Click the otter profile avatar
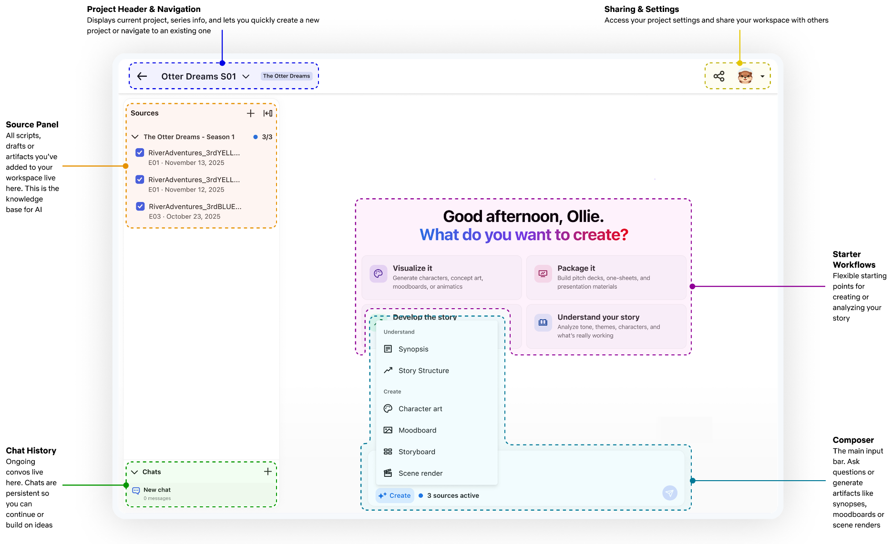The image size is (892, 544). point(745,76)
